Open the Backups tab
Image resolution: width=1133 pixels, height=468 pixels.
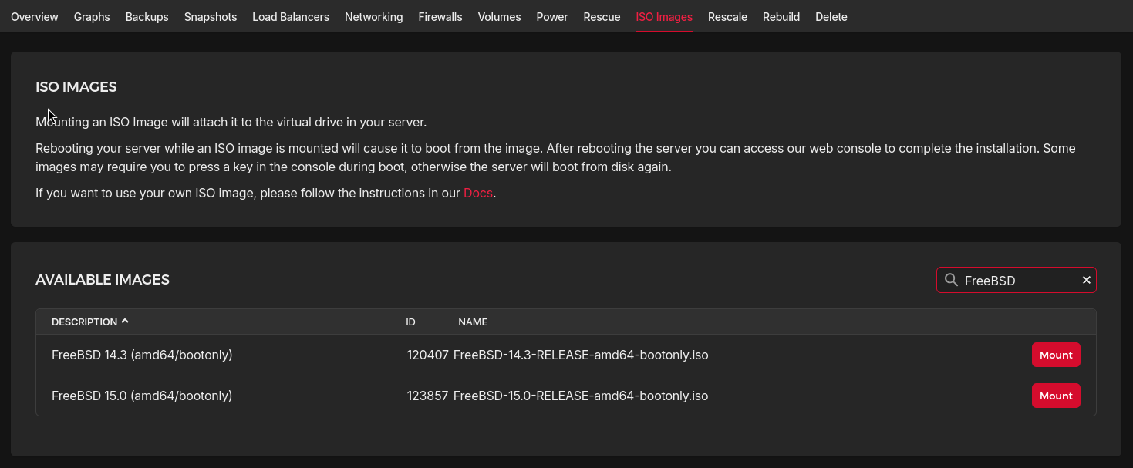coord(147,16)
